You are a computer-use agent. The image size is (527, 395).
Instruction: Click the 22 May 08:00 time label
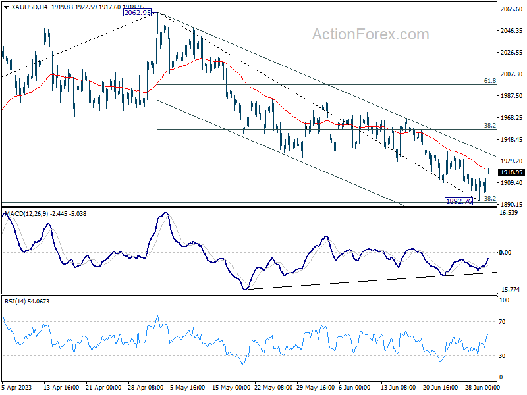point(273,387)
